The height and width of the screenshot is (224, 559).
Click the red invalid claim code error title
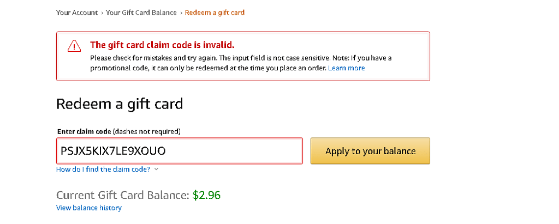coord(162,45)
